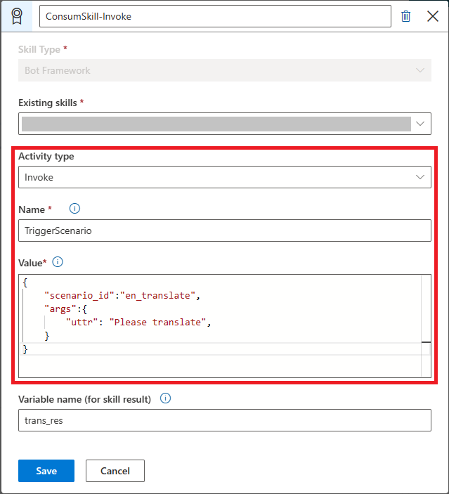Click info icon beside Variable name label
This screenshot has height=494, width=449.
coord(166,398)
